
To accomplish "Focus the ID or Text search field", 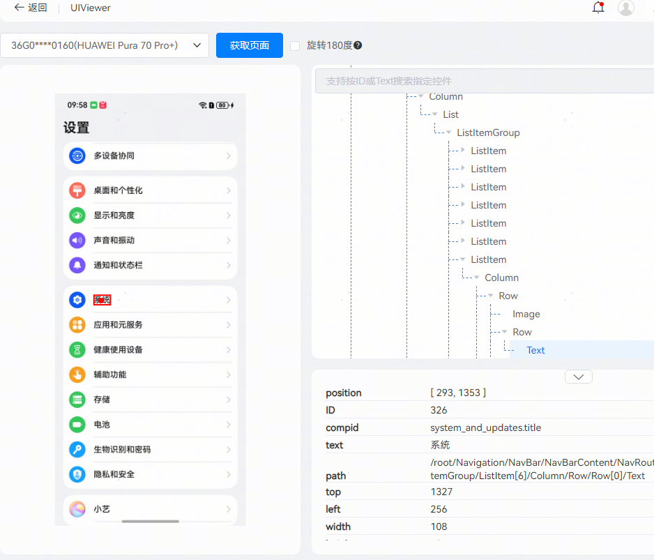I will 481,81.
